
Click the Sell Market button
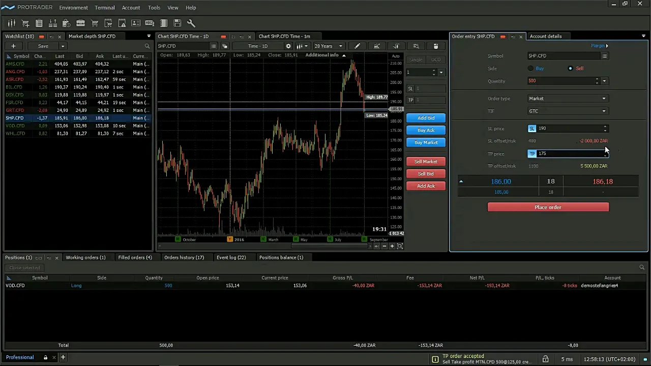(x=426, y=162)
